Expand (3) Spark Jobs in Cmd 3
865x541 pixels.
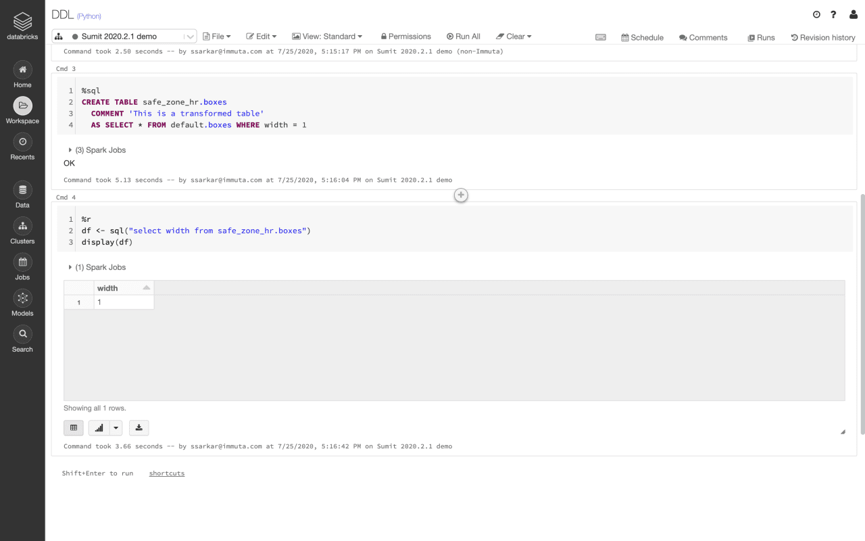point(97,150)
